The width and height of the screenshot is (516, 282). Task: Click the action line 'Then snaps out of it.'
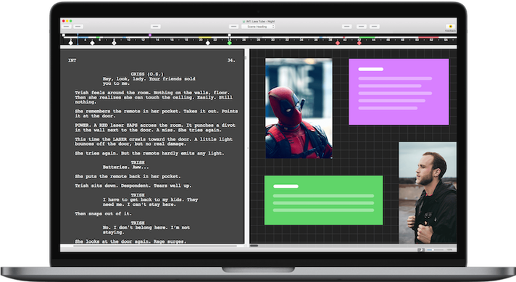point(103,214)
